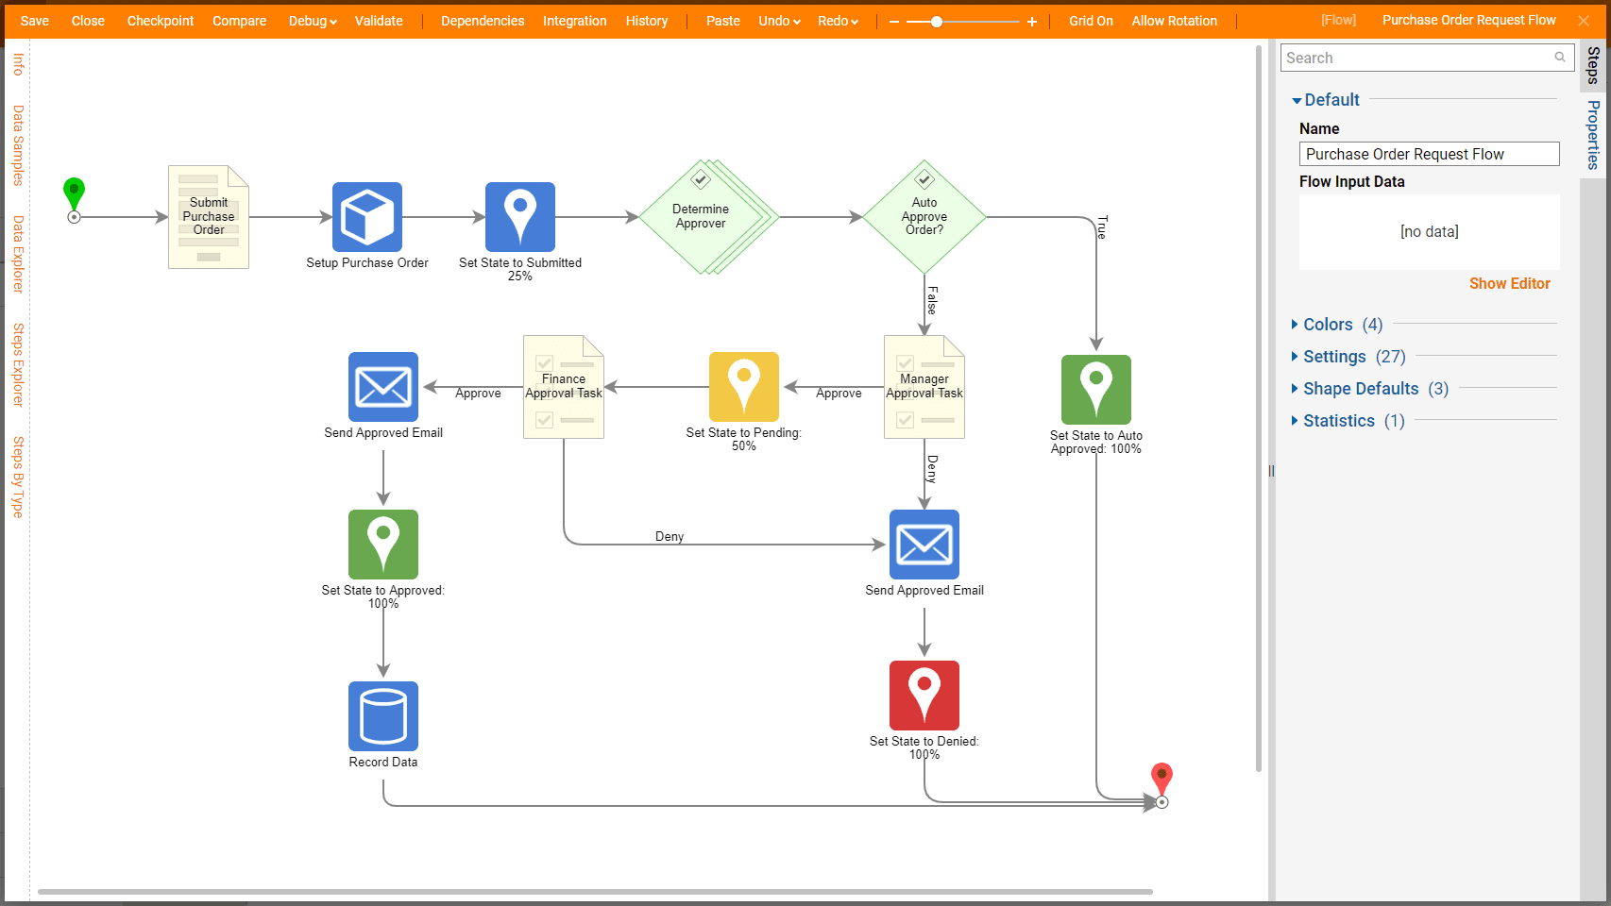The width and height of the screenshot is (1611, 906).
Task: Expand the Shape Defaults (3) section
Action: [x=1370, y=389]
